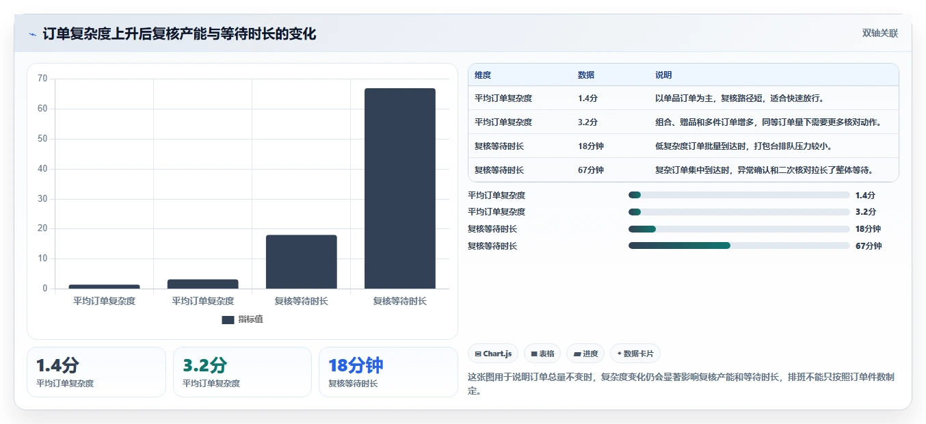This screenshot has height=424, width=926.
Task: Click the 10 label on the y-axis
Action: (42, 259)
